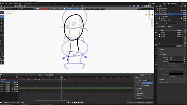
Task: Hide the Camera object in outliner
Action: coord(183,20)
